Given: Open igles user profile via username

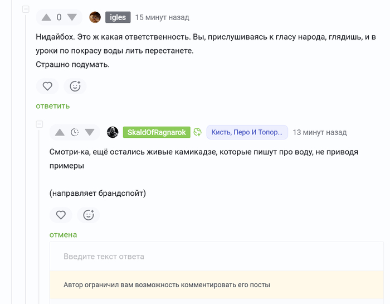Looking at the screenshot, I should 118,17.
